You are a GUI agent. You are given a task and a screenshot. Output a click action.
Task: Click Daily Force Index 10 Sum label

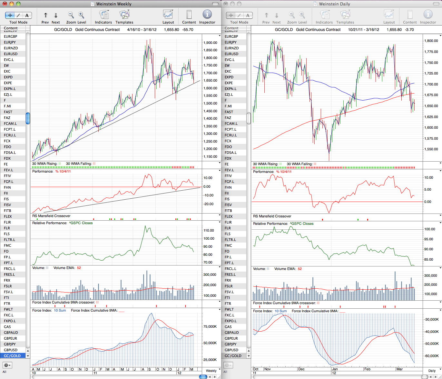click(280, 311)
